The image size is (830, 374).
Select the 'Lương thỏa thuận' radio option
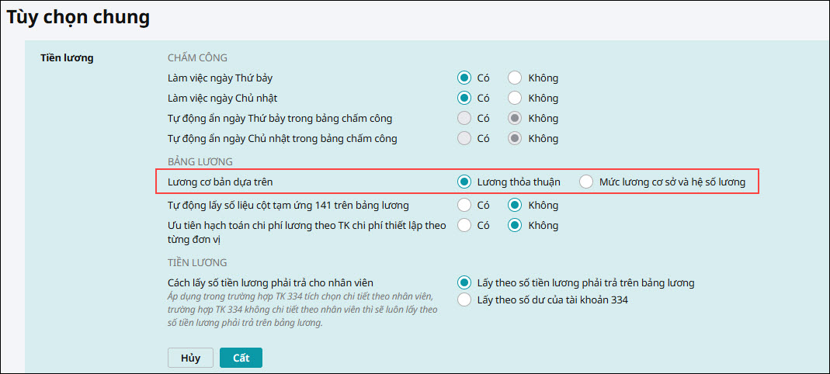pyautogui.click(x=464, y=182)
